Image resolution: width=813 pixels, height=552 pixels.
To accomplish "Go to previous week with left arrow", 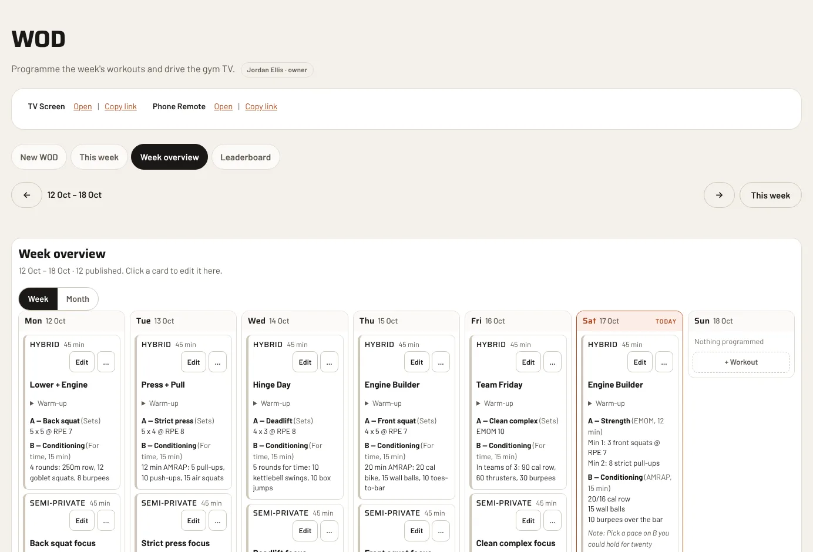I will [26, 195].
